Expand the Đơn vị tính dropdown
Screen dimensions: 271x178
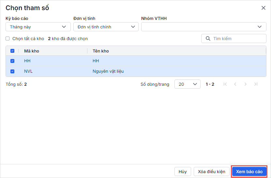[106, 27]
